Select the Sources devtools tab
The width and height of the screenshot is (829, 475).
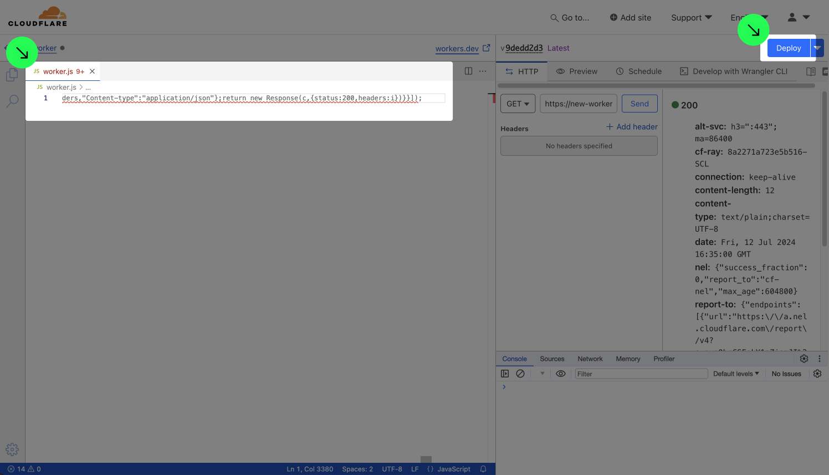click(x=552, y=359)
